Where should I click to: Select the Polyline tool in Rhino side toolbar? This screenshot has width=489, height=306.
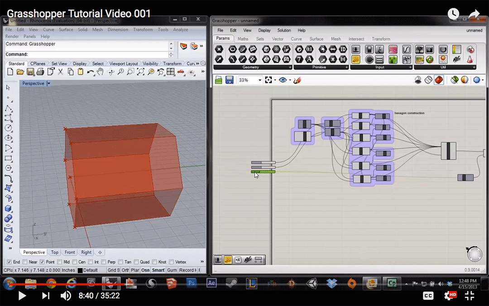[x=9, y=108]
